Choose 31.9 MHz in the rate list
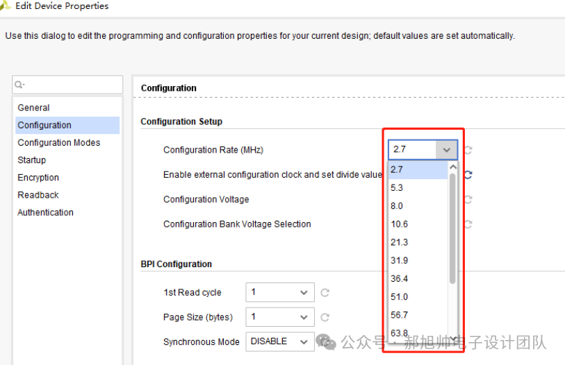This screenshot has height=365, width=565. click(418, 260)
